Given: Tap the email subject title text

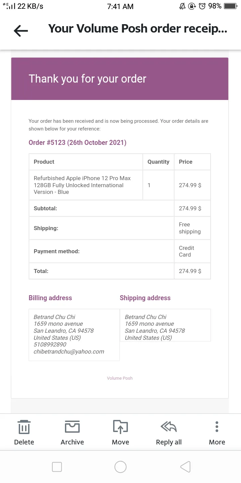Looking at the screenshot, I should coord(138,29).
